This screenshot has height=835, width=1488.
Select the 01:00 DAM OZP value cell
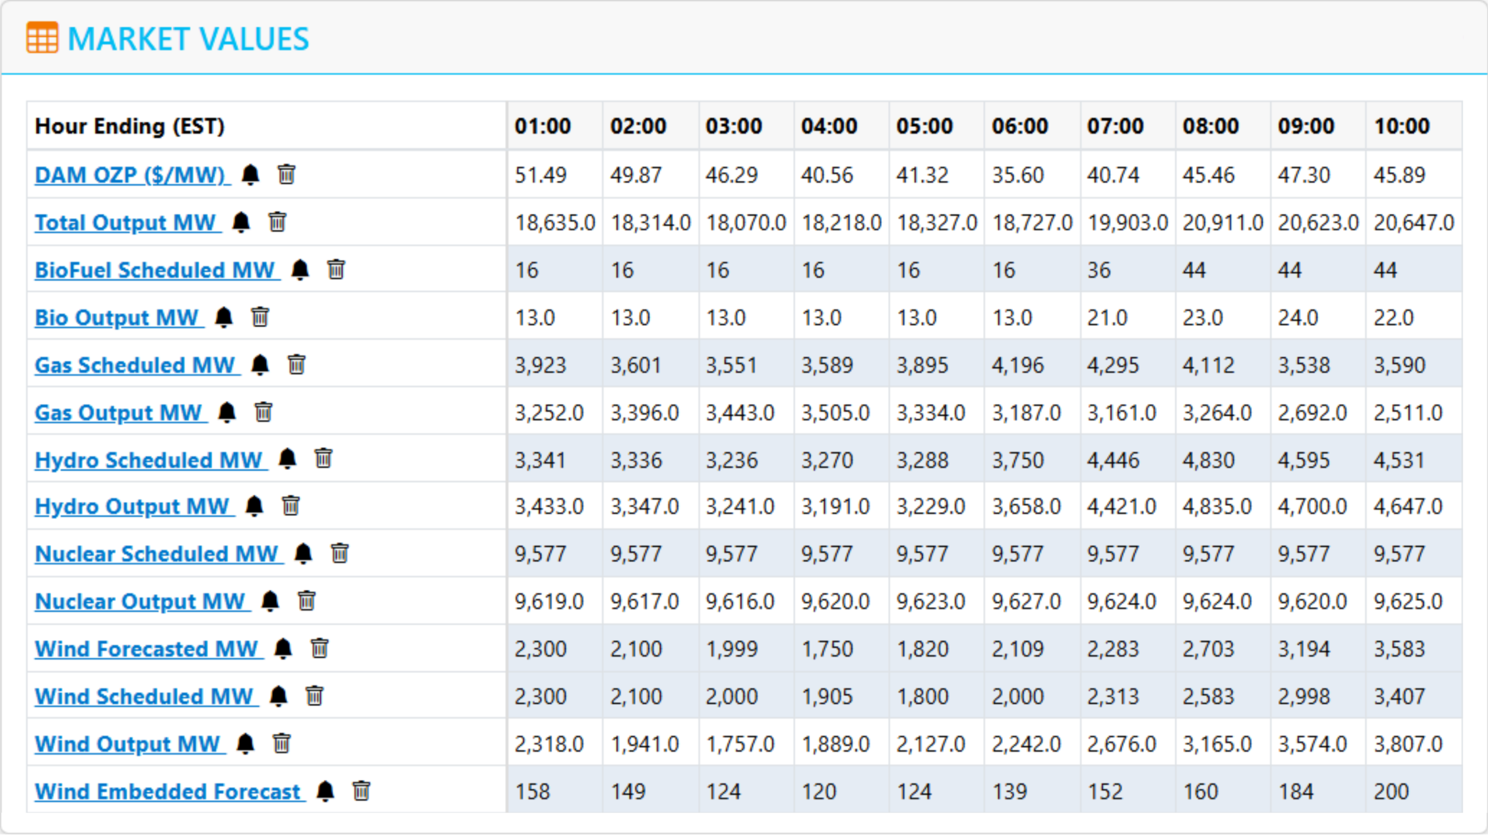coord(541,175)
